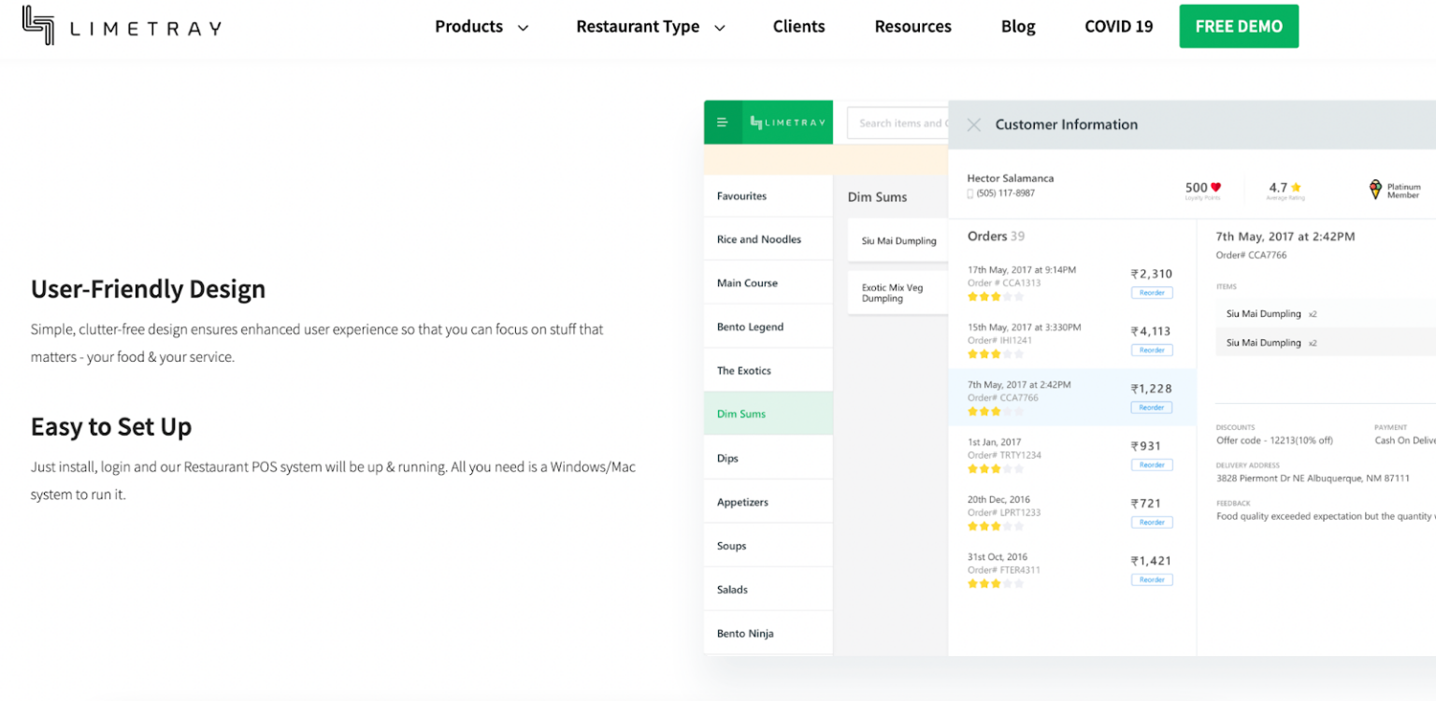The width and height of the screenshot is (1436, 701).
Task: Select the Dim Sums category
Action: click(741, 414)
